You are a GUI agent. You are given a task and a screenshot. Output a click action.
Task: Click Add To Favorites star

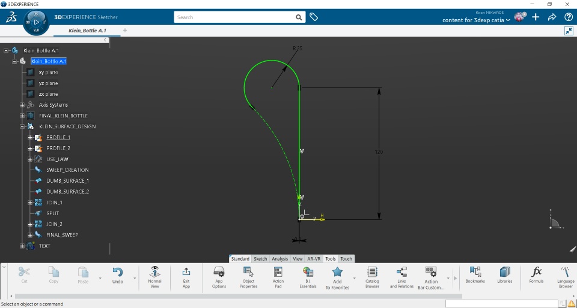click(337, 278)
